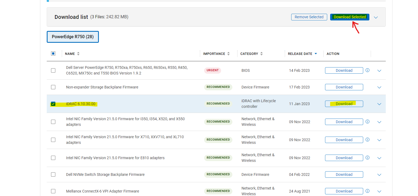Sort table by Name column arrows
The image size is (418, 196).
[x=78, y=54]
